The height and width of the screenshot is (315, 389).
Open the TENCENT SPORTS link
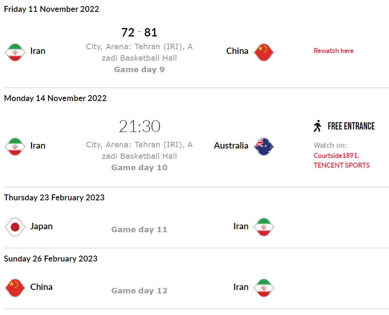pyautogui.click(x=341, y=165)
